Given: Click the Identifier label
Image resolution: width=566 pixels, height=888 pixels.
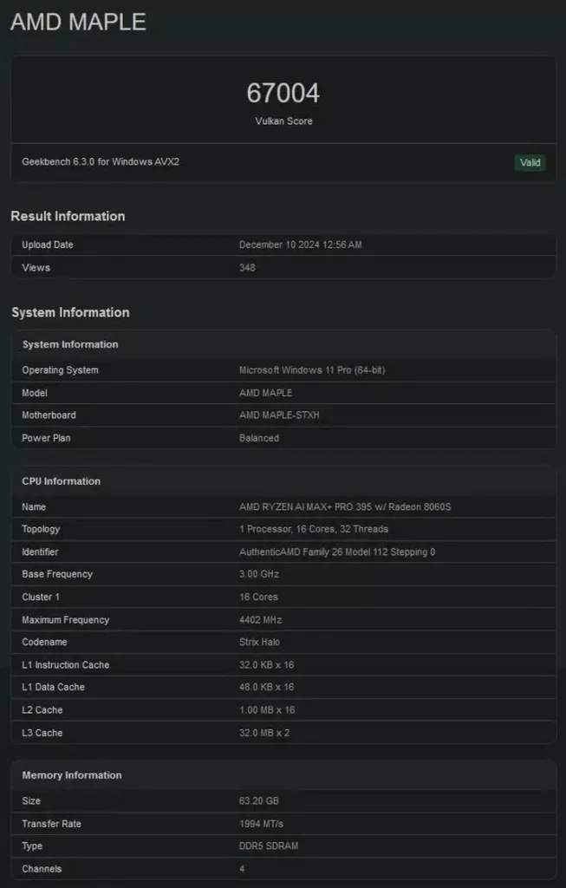Looking at the screenshot, I should pos(40,552).
